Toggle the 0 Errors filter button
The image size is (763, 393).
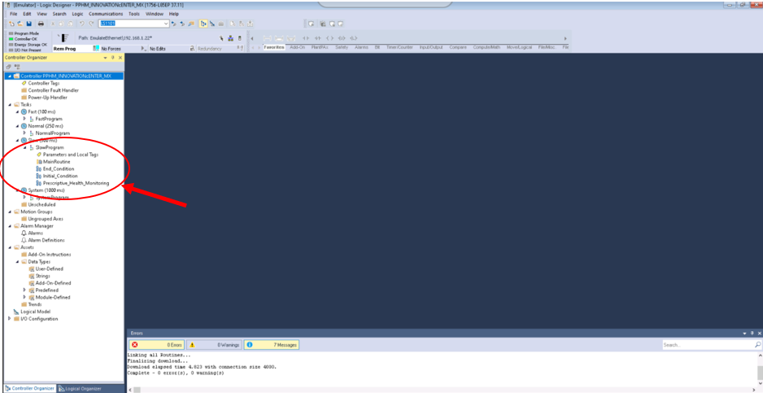[x=156, y=344]
